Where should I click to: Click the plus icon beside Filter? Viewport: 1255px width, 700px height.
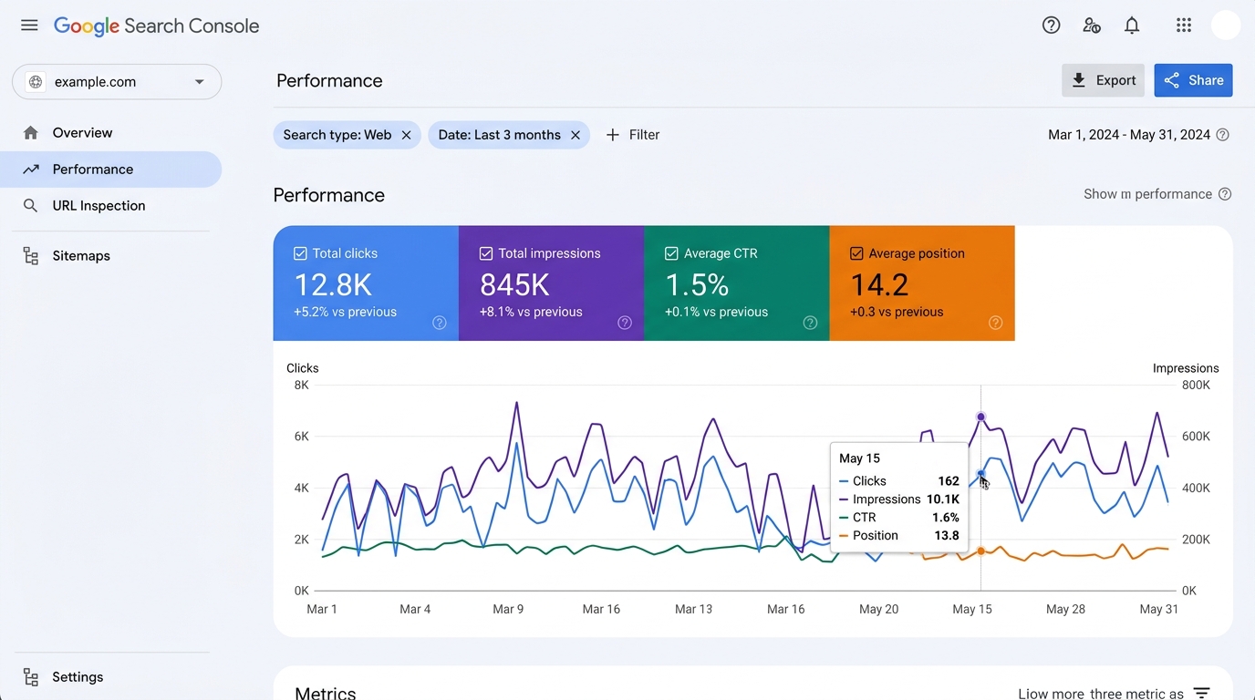612,135
